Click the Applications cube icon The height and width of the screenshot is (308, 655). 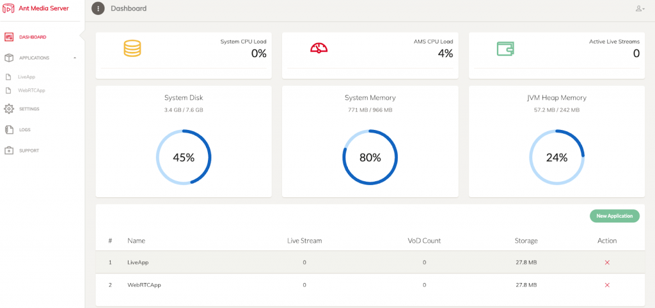[9, 58]
